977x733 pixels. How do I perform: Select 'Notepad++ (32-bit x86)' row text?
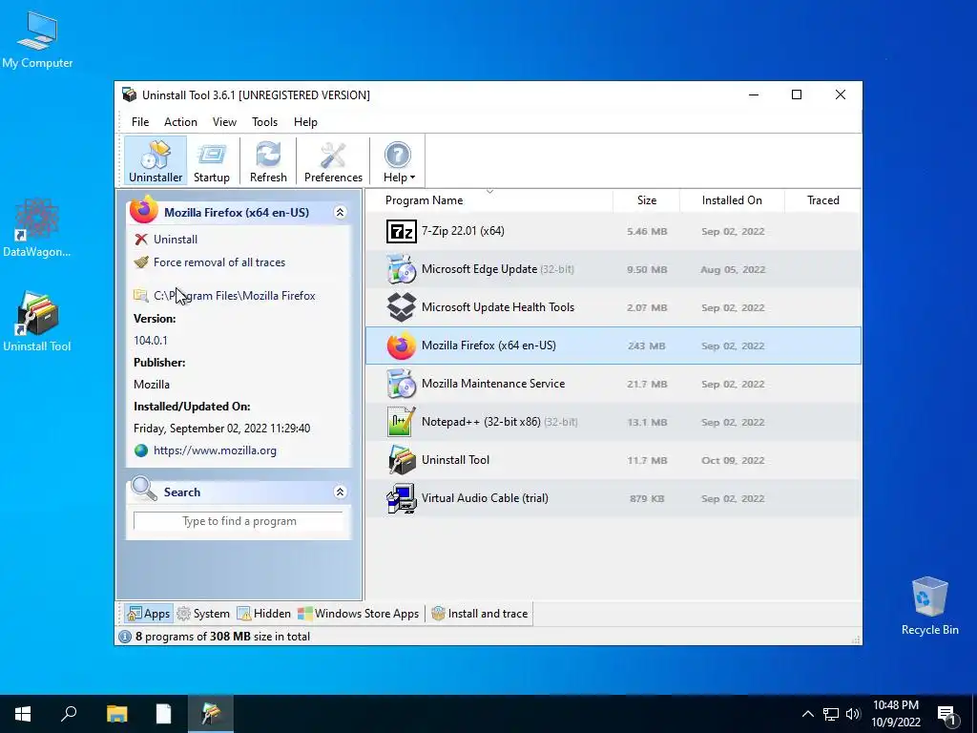coord(481,421)
